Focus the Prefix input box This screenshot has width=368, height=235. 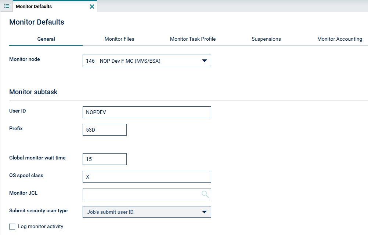click(104, 130)
